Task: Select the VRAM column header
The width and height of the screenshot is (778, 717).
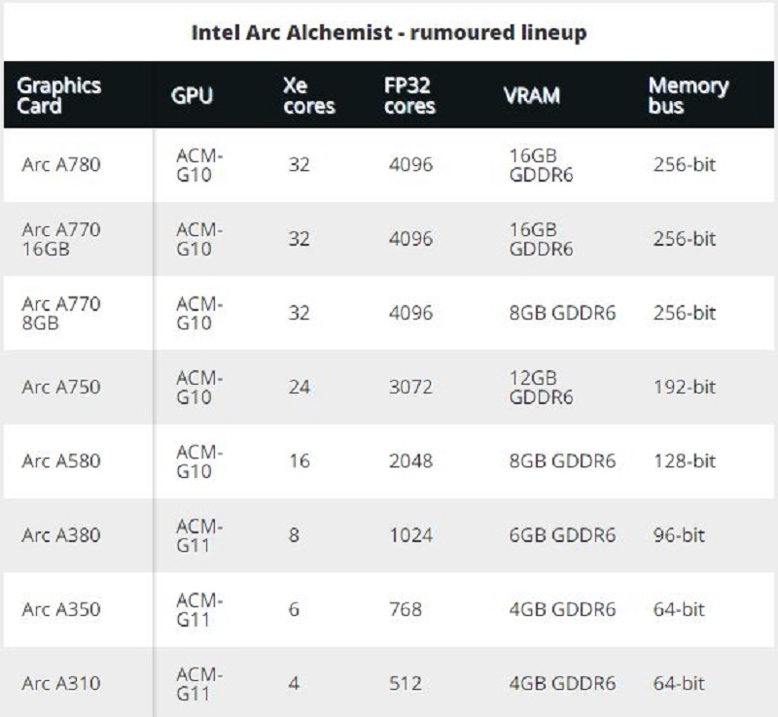Action: [531, 96]
